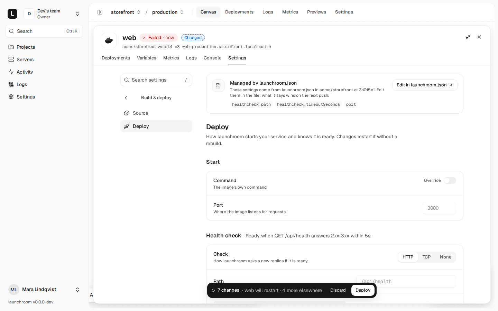Click the healthcheck.timeoutSeconds tag

pos(308,104)
